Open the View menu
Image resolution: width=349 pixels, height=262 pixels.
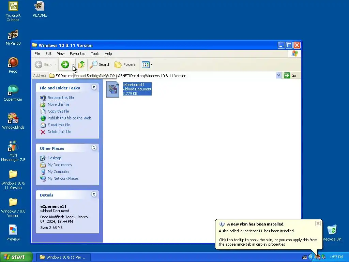coord(61,54)
